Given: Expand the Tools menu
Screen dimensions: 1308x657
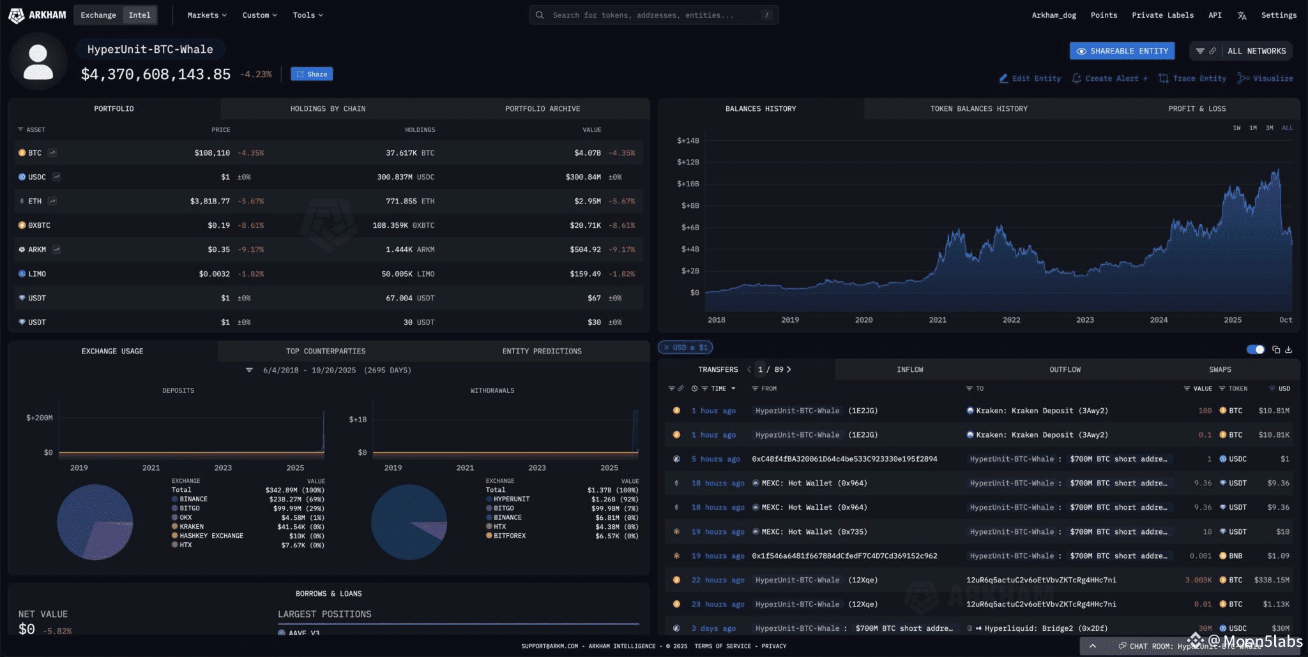Looking at the screenshot, I should coord(308,15).
